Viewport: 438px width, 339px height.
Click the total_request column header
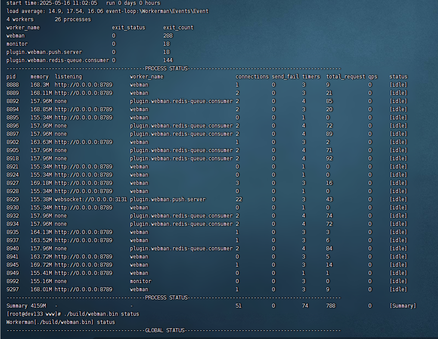345,77
